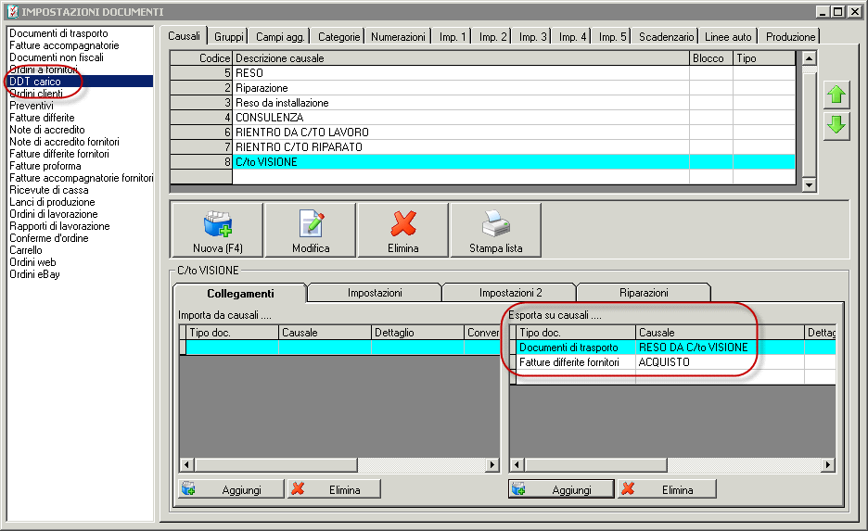
Task: Open the Impostazioni 2 sub-tab
Action: [510, 293]
